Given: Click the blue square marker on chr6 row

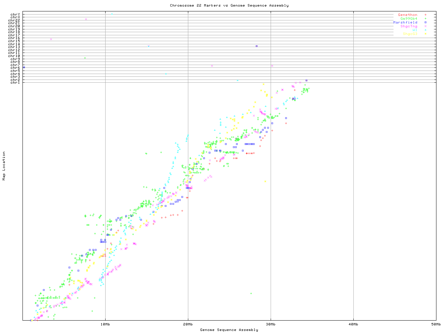Looking at the screenshot, I should coord(24,67).
